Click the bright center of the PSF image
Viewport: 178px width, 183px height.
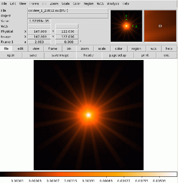(89, 115)
